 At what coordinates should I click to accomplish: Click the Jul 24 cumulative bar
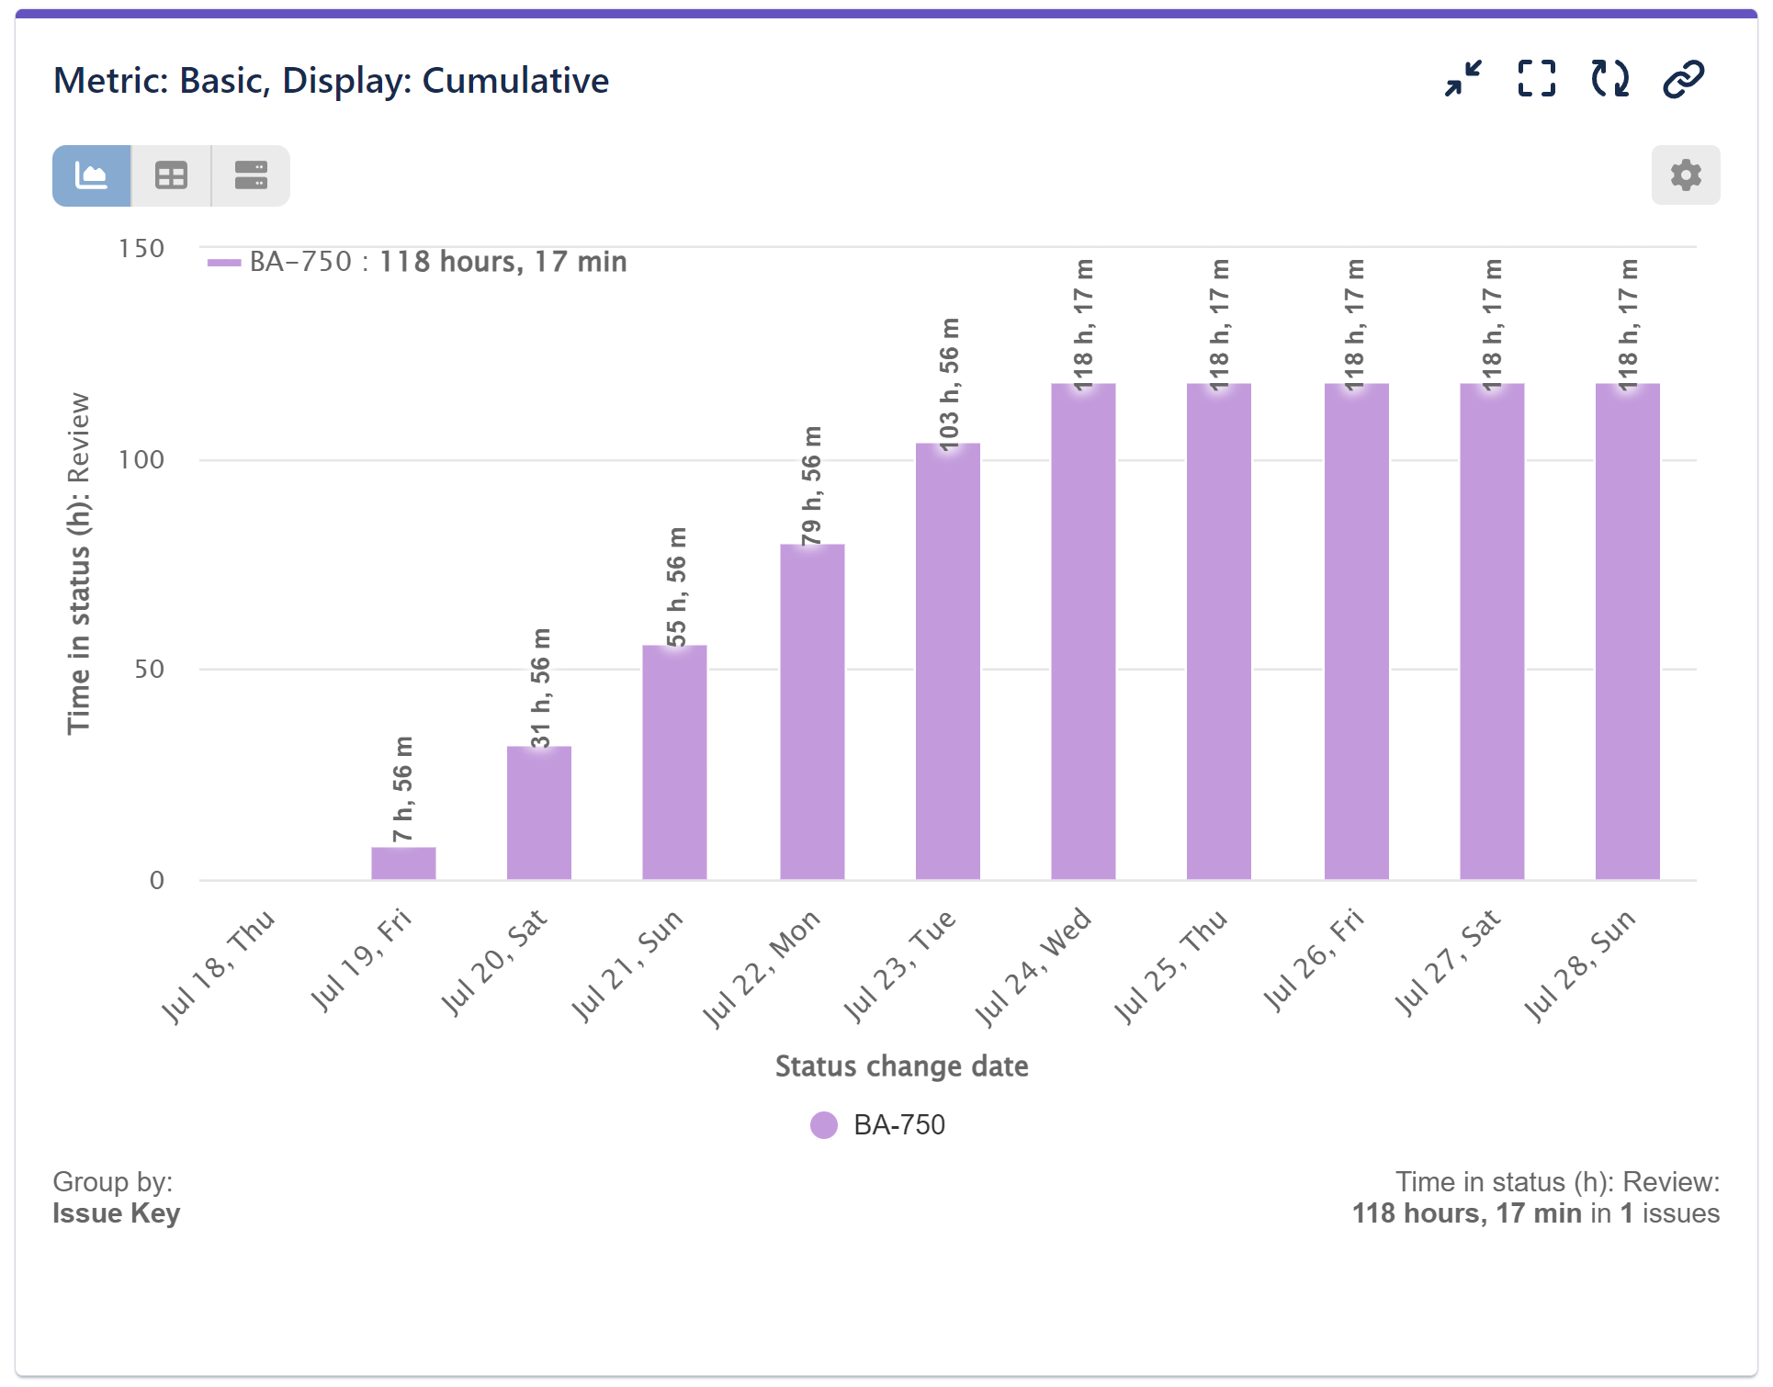pyautogui.click(x=1082, y=634)
